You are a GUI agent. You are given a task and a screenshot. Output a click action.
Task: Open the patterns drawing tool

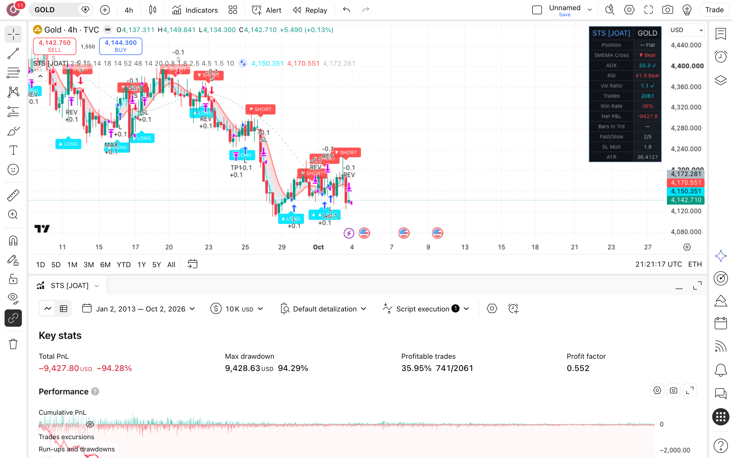tap(13, 92)
